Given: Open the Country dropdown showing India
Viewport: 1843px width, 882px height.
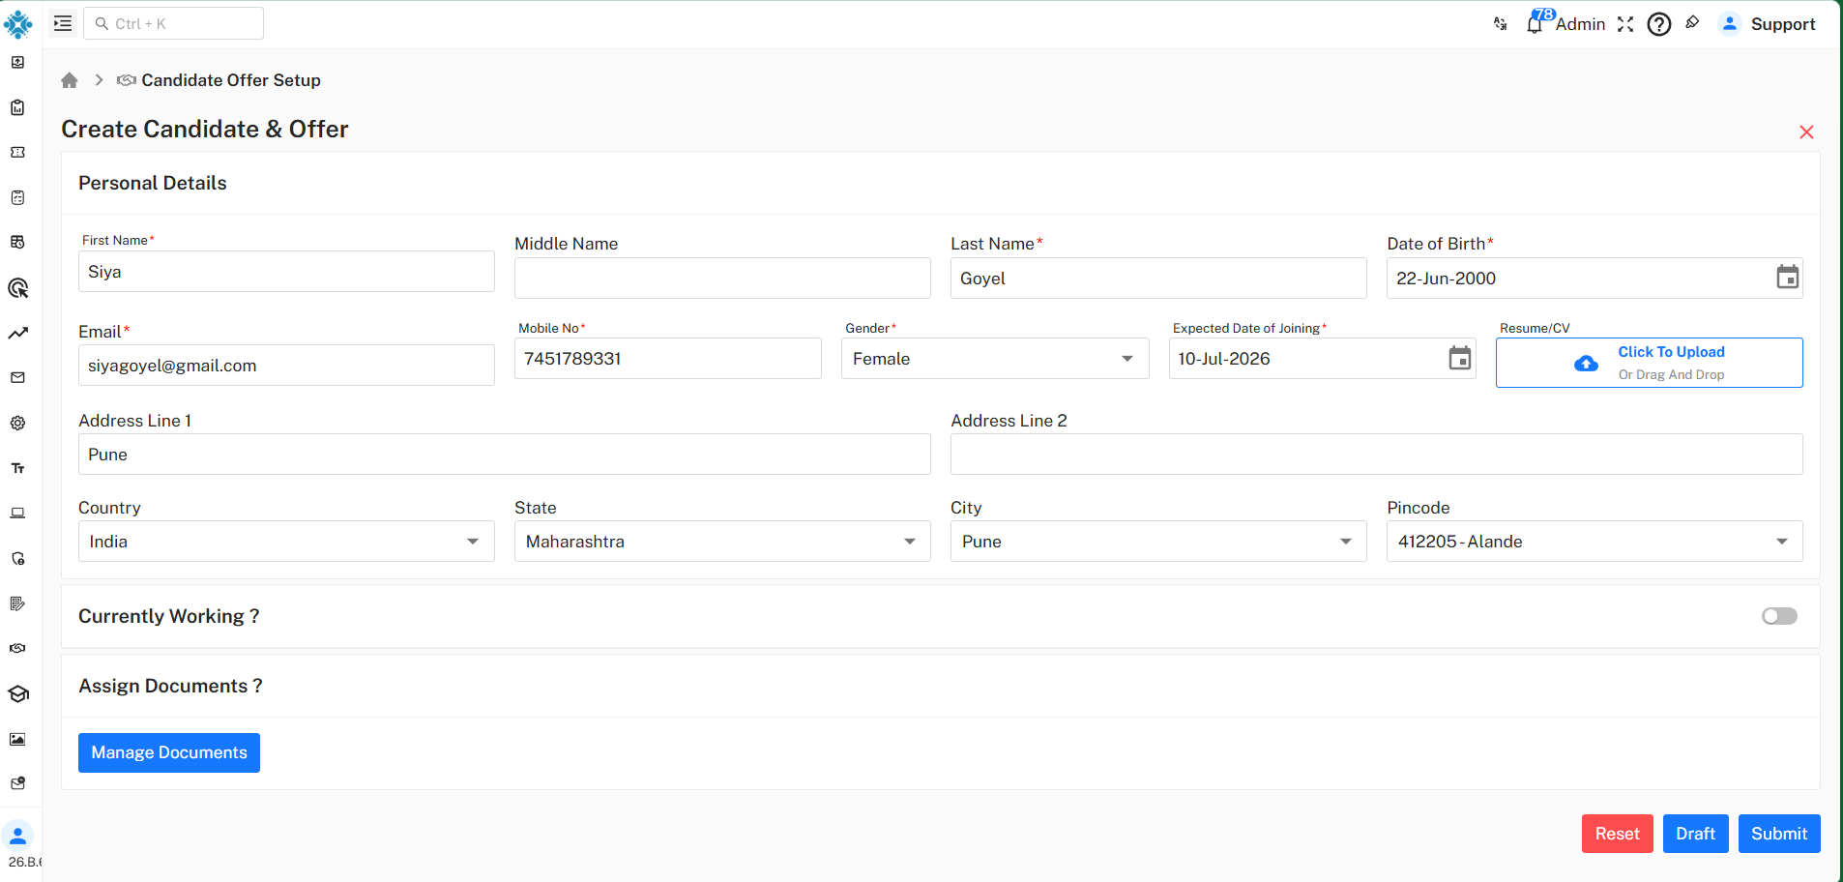Looking at the screenshot, I should [286, 542].
